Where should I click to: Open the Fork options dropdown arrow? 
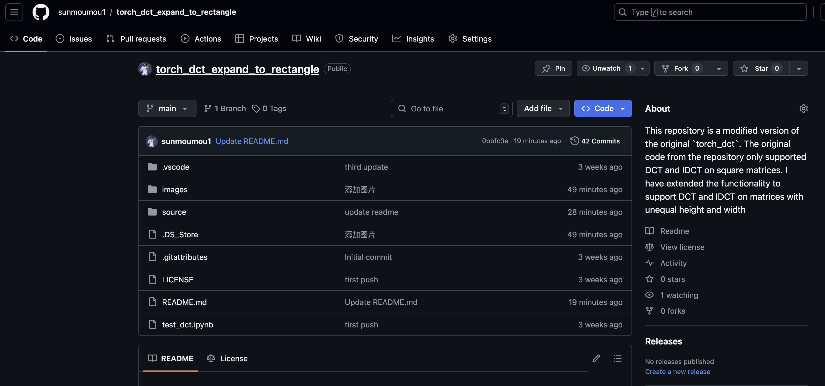[719, 69]
